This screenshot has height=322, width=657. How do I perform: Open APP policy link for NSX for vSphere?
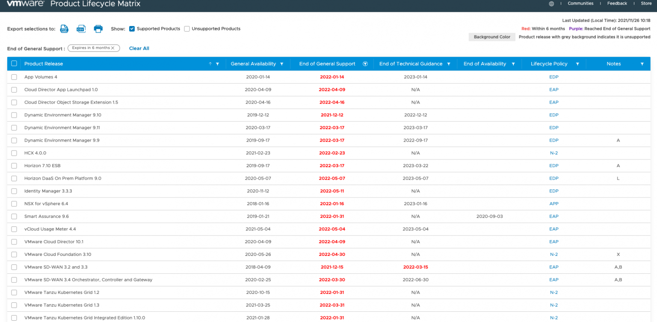(x=554, y=204)
